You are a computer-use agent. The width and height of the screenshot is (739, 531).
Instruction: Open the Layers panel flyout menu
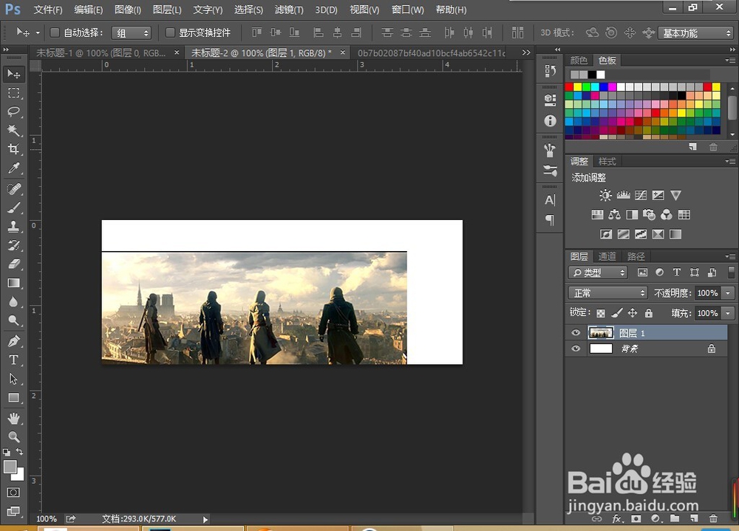click(730, 256)
